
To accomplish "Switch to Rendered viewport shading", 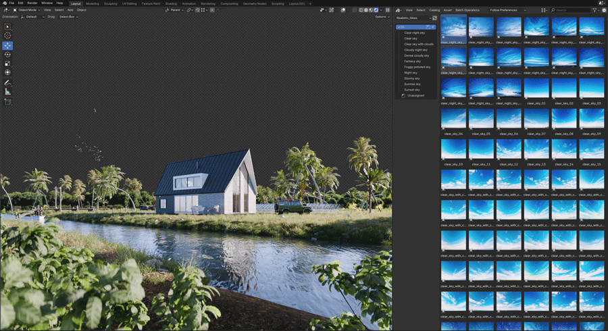I will tap(376, 10).
